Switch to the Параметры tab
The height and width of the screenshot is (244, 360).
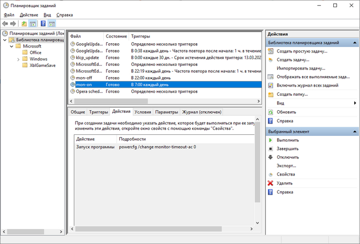(x=167, y=112)
